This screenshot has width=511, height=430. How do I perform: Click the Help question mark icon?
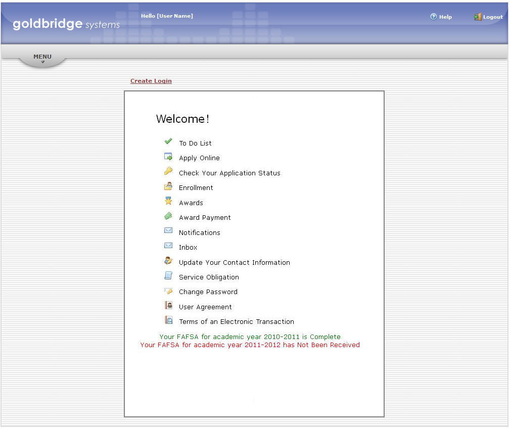434,17
